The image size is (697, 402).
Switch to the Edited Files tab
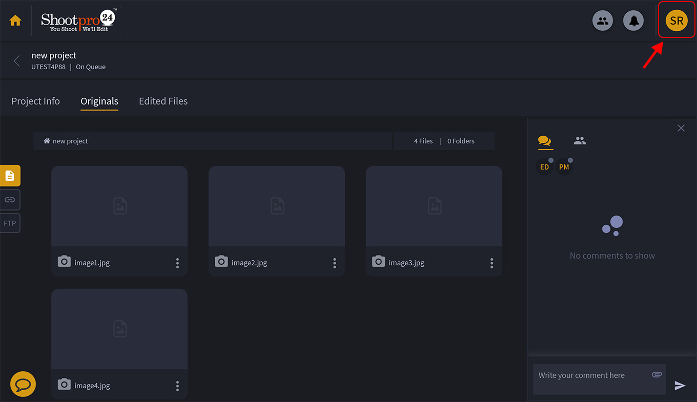click(163, 101)
